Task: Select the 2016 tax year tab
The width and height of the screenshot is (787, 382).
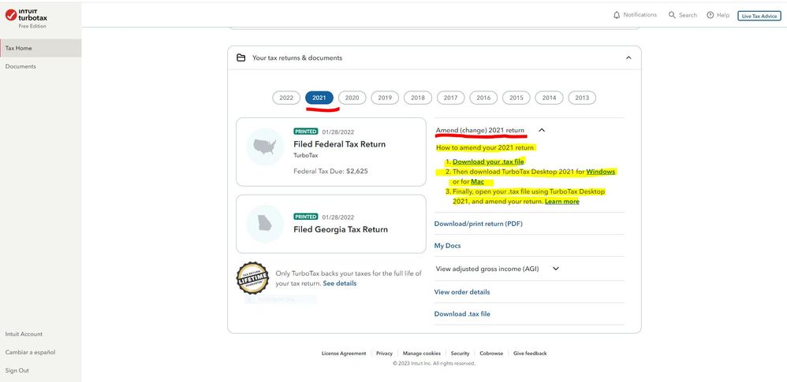Action: (x=483, y=98)
